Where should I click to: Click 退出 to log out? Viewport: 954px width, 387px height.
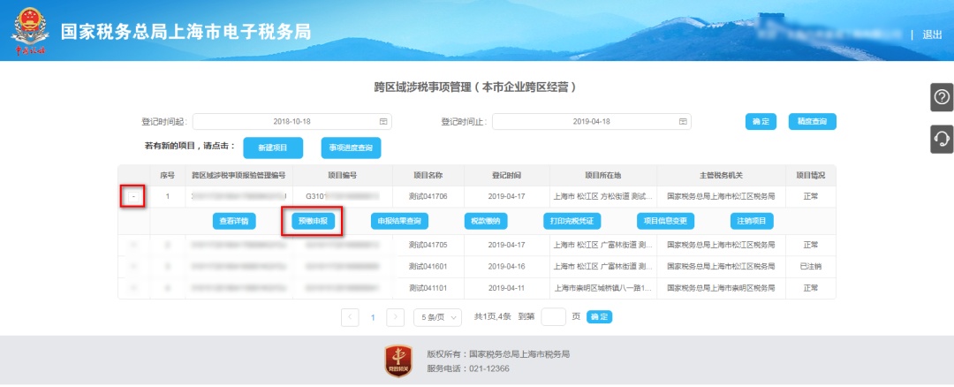tap(932, 34)
